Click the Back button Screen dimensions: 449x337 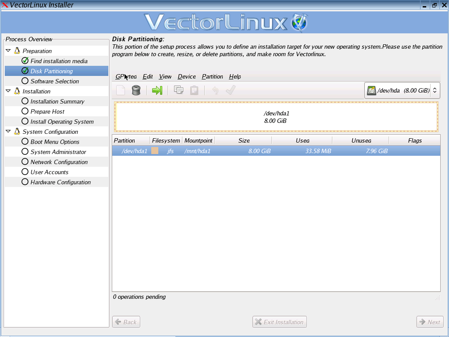126,322
